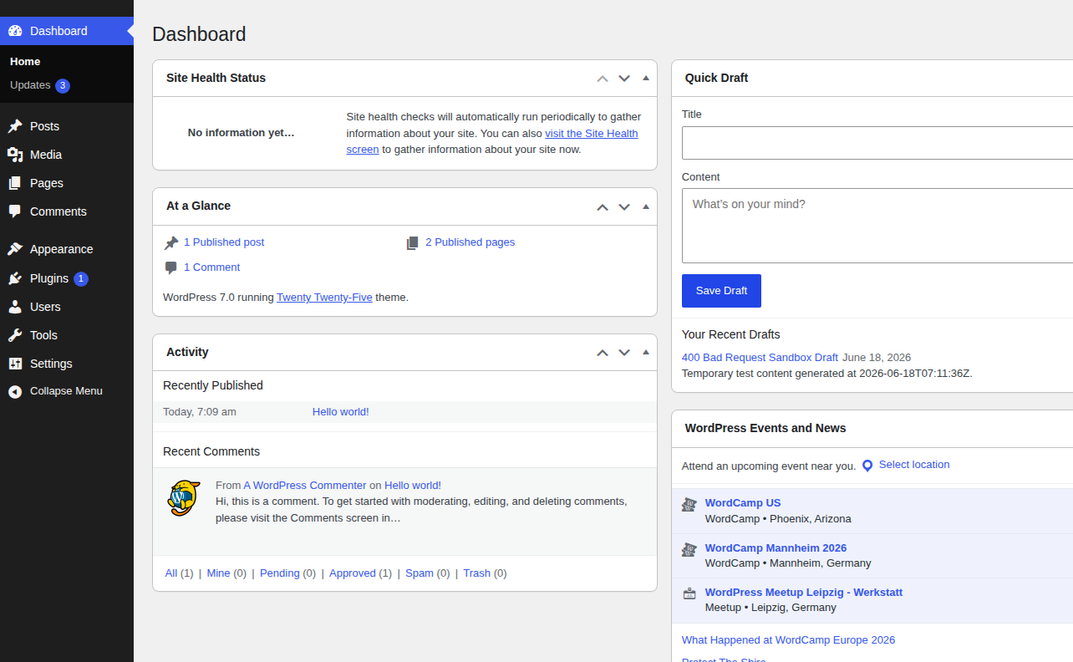Image resolution: width=1073 pixels, height=662 pixels.
Task: Open the WordCamp US event link
Action: [743, 503]
